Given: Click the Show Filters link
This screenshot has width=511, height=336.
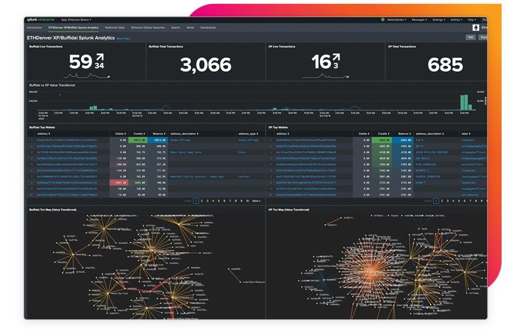Looking at the screenshot, I should tap(124, 39).
